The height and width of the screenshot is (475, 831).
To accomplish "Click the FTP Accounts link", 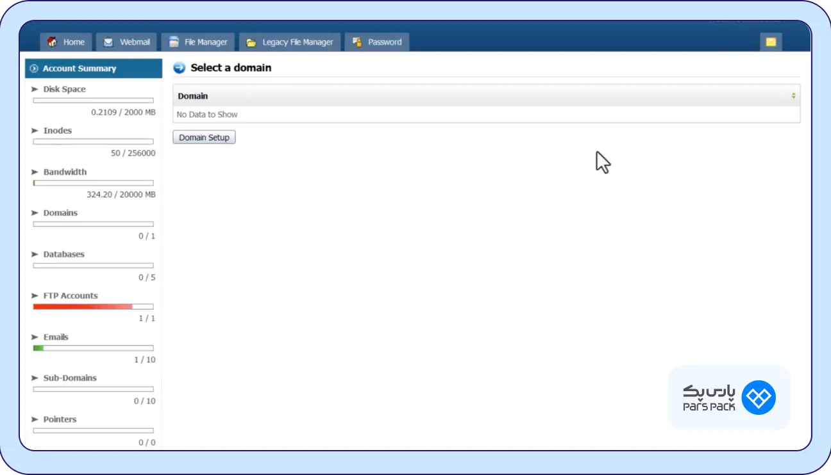I will [71, 296].
